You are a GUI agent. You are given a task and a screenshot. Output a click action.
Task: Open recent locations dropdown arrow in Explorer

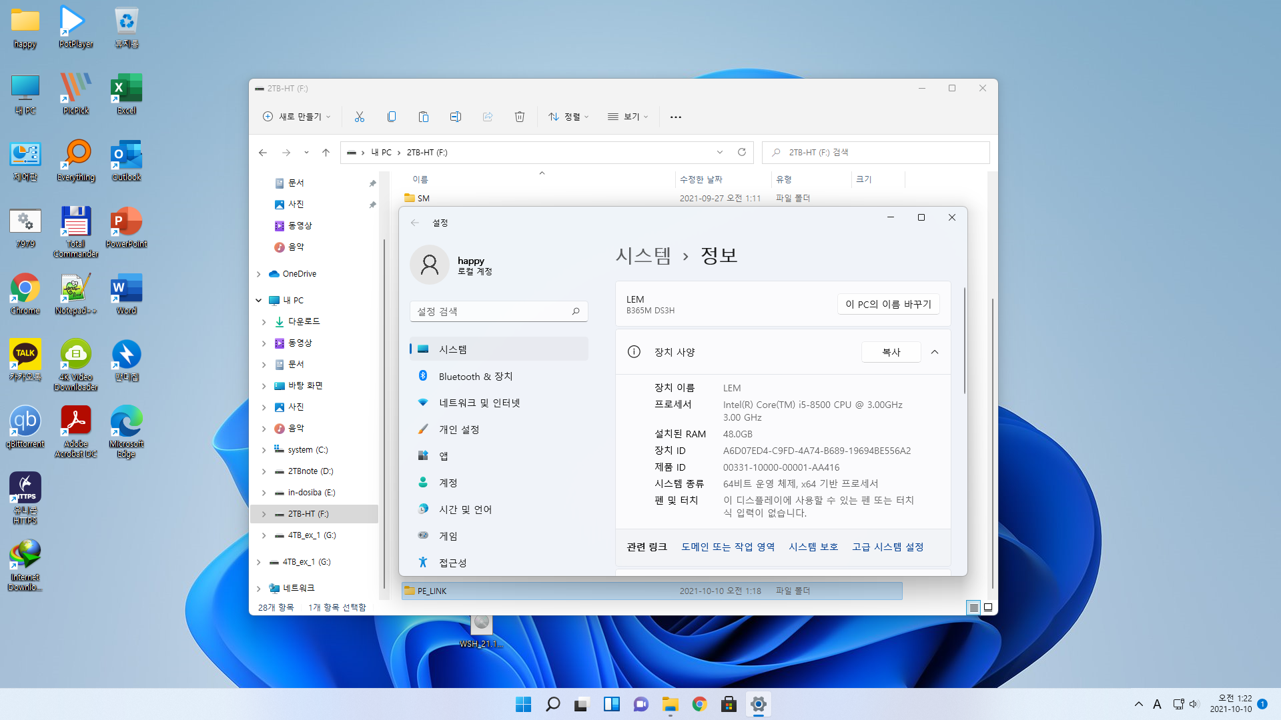tap(306, 153)
